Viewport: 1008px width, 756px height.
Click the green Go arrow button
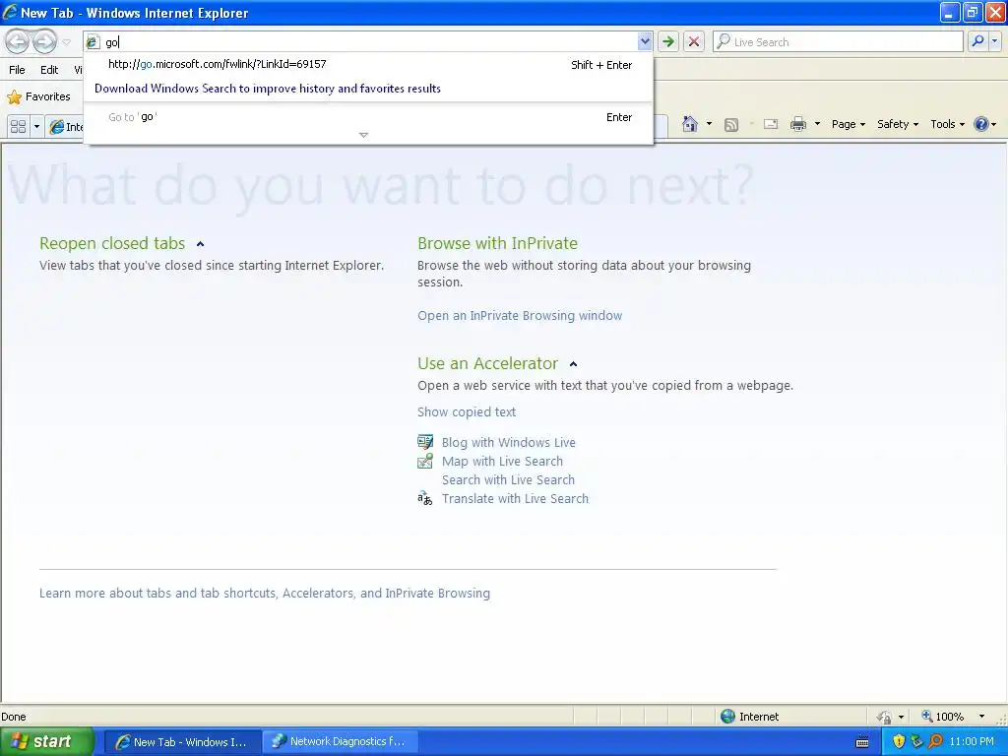[x=668, y=41]
